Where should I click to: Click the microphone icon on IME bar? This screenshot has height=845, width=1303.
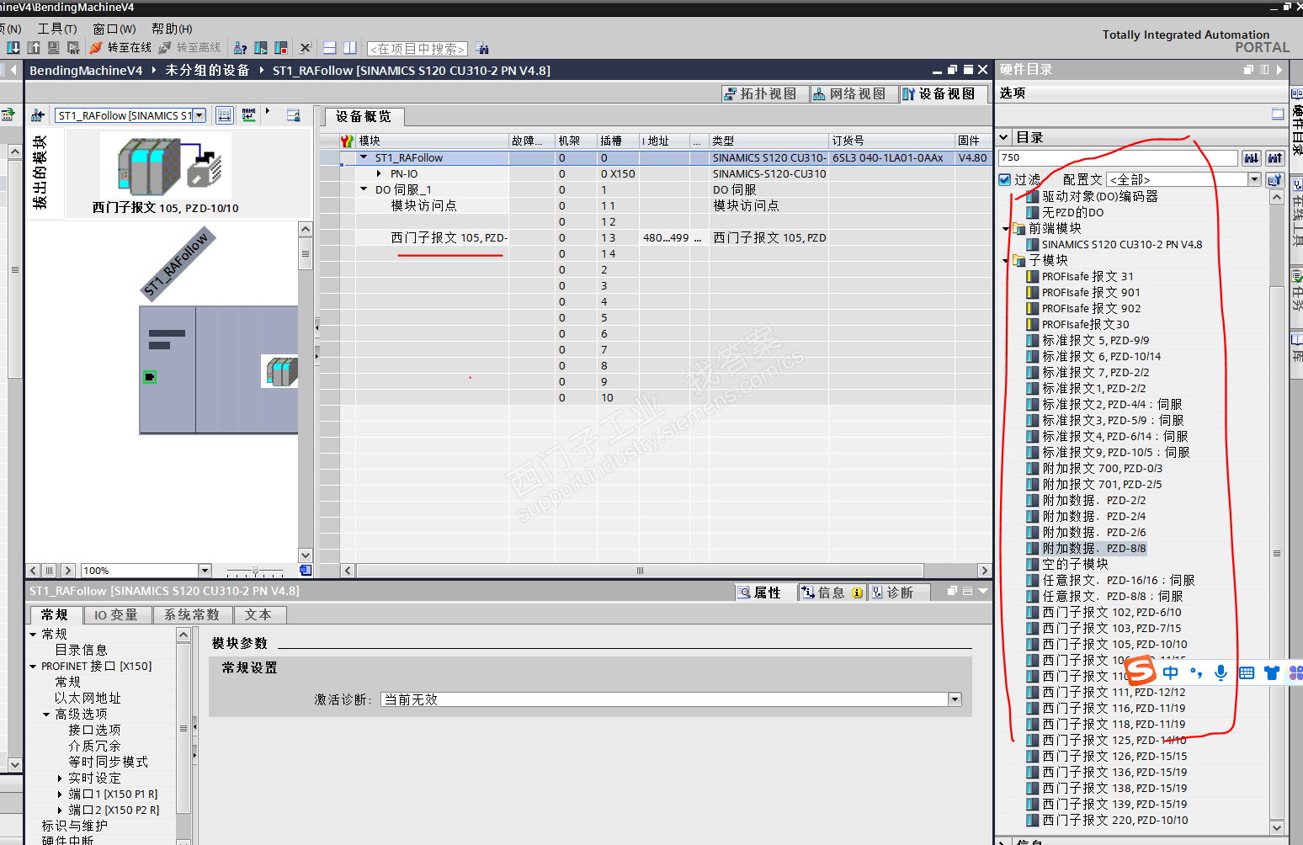point(1221,672)
